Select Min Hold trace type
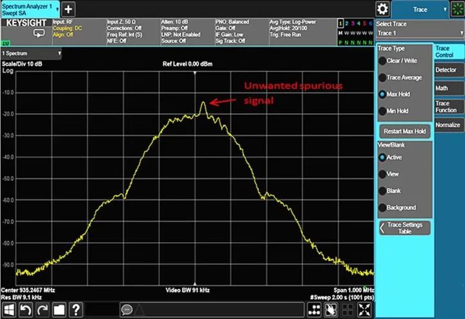 pyautogui.click(x=394, y=111)
